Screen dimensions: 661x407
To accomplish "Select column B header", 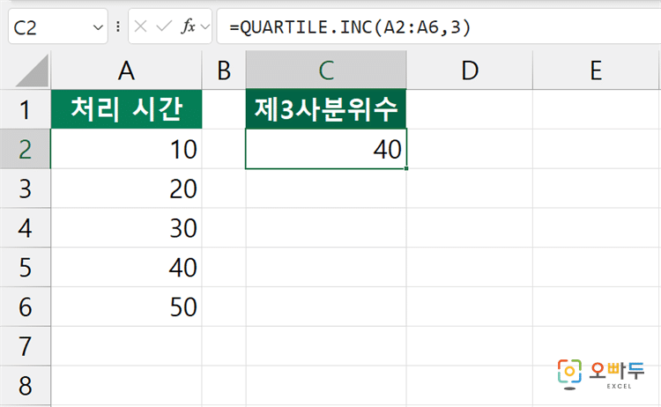I will click(224, 70).
